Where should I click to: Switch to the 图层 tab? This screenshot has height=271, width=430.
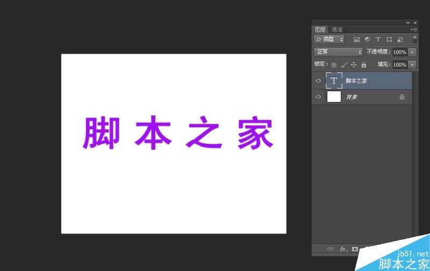[320, 30]
